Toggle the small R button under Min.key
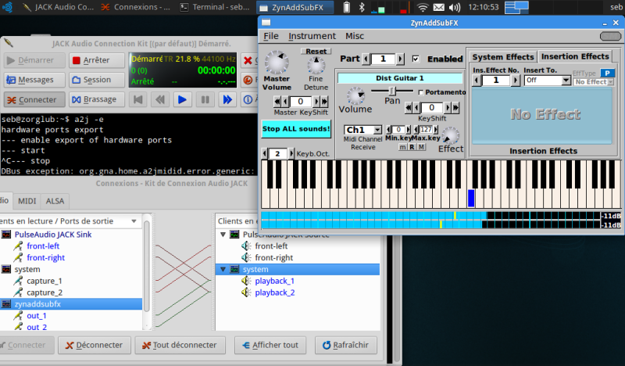 tap(412, 147)
